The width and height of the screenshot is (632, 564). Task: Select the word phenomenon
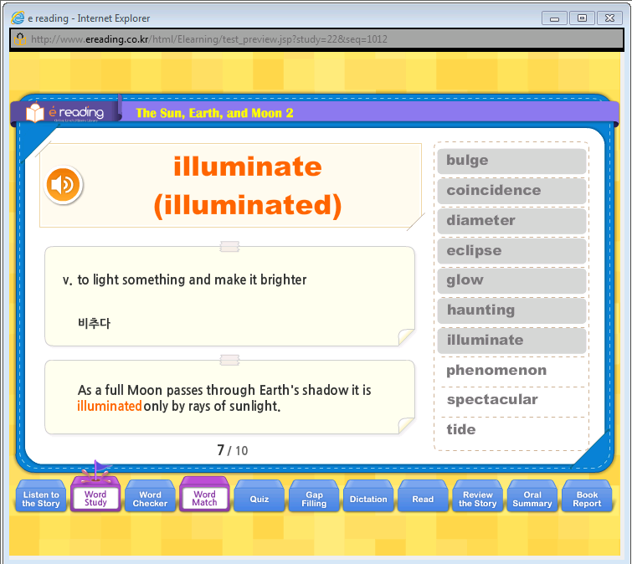pos(511,370)
